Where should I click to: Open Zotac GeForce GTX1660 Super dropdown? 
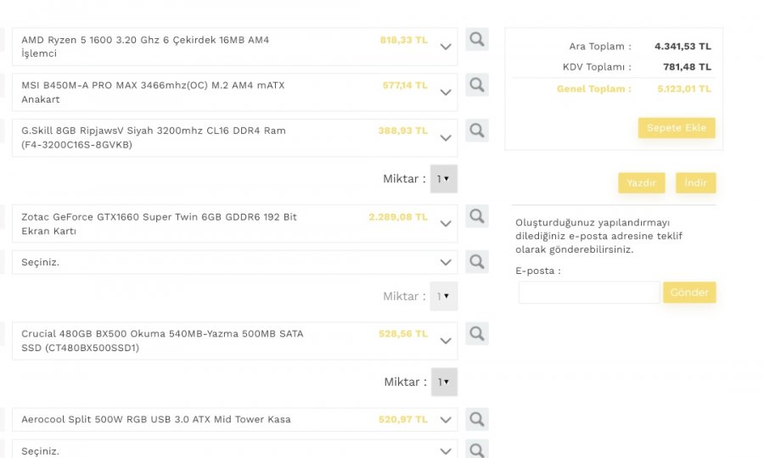click(446, 225)
